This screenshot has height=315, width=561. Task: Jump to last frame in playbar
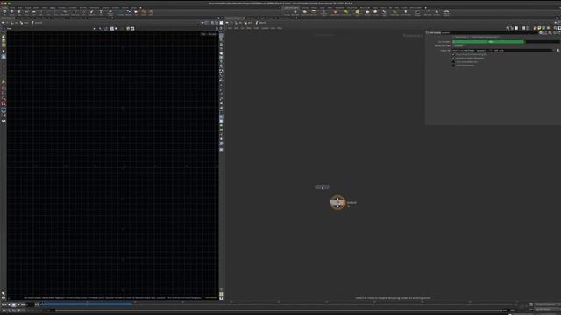point(24,304)
